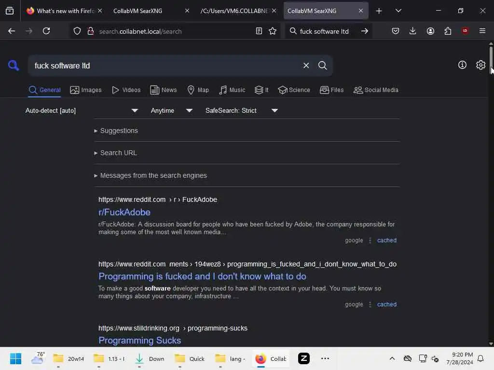
Task: Open the Firefox downloads panel
Action: point(413,31)
